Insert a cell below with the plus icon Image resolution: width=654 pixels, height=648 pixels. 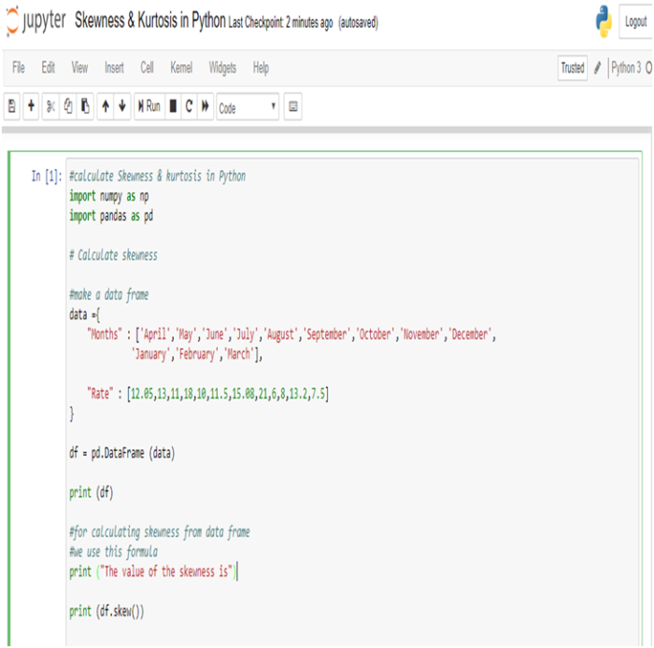[x=31, y=107]
